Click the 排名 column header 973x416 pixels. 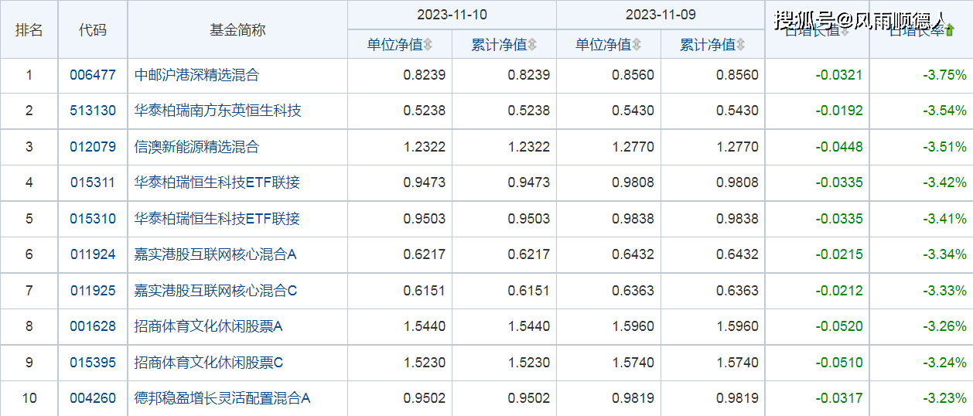point(29,30)
